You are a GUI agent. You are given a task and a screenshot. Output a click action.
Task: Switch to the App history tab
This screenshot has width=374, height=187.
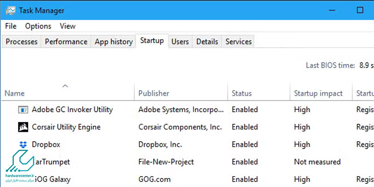[x=114, y=42]
